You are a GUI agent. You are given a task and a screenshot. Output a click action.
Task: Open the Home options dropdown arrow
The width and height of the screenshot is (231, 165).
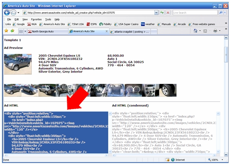(200, 31)
